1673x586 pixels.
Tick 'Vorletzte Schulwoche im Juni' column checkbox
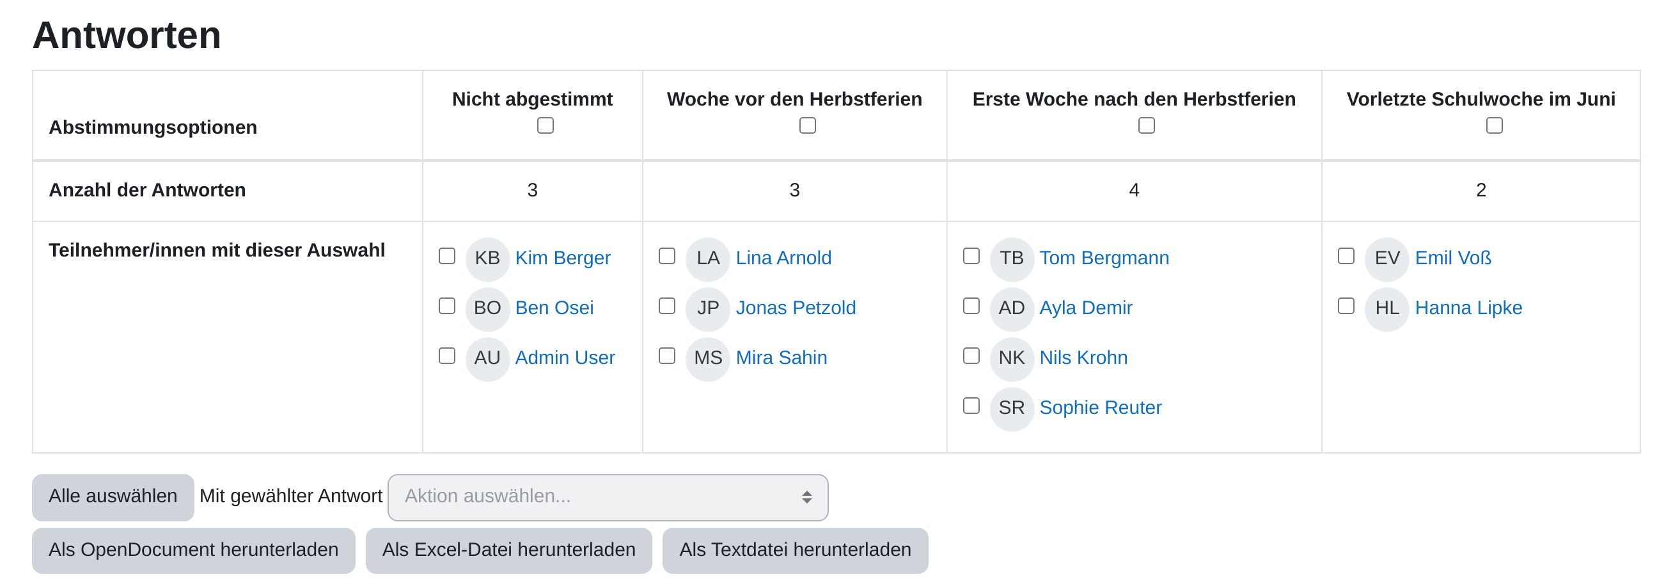(x=1495, y=125)
